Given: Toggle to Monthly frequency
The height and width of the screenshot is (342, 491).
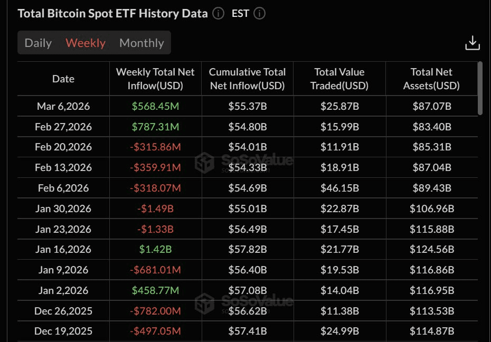Looking at the screenshot, I should 141,43.
